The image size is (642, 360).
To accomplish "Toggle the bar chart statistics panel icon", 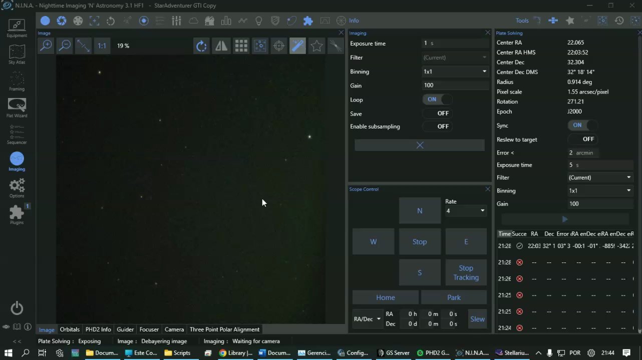I will pos(226,20).
